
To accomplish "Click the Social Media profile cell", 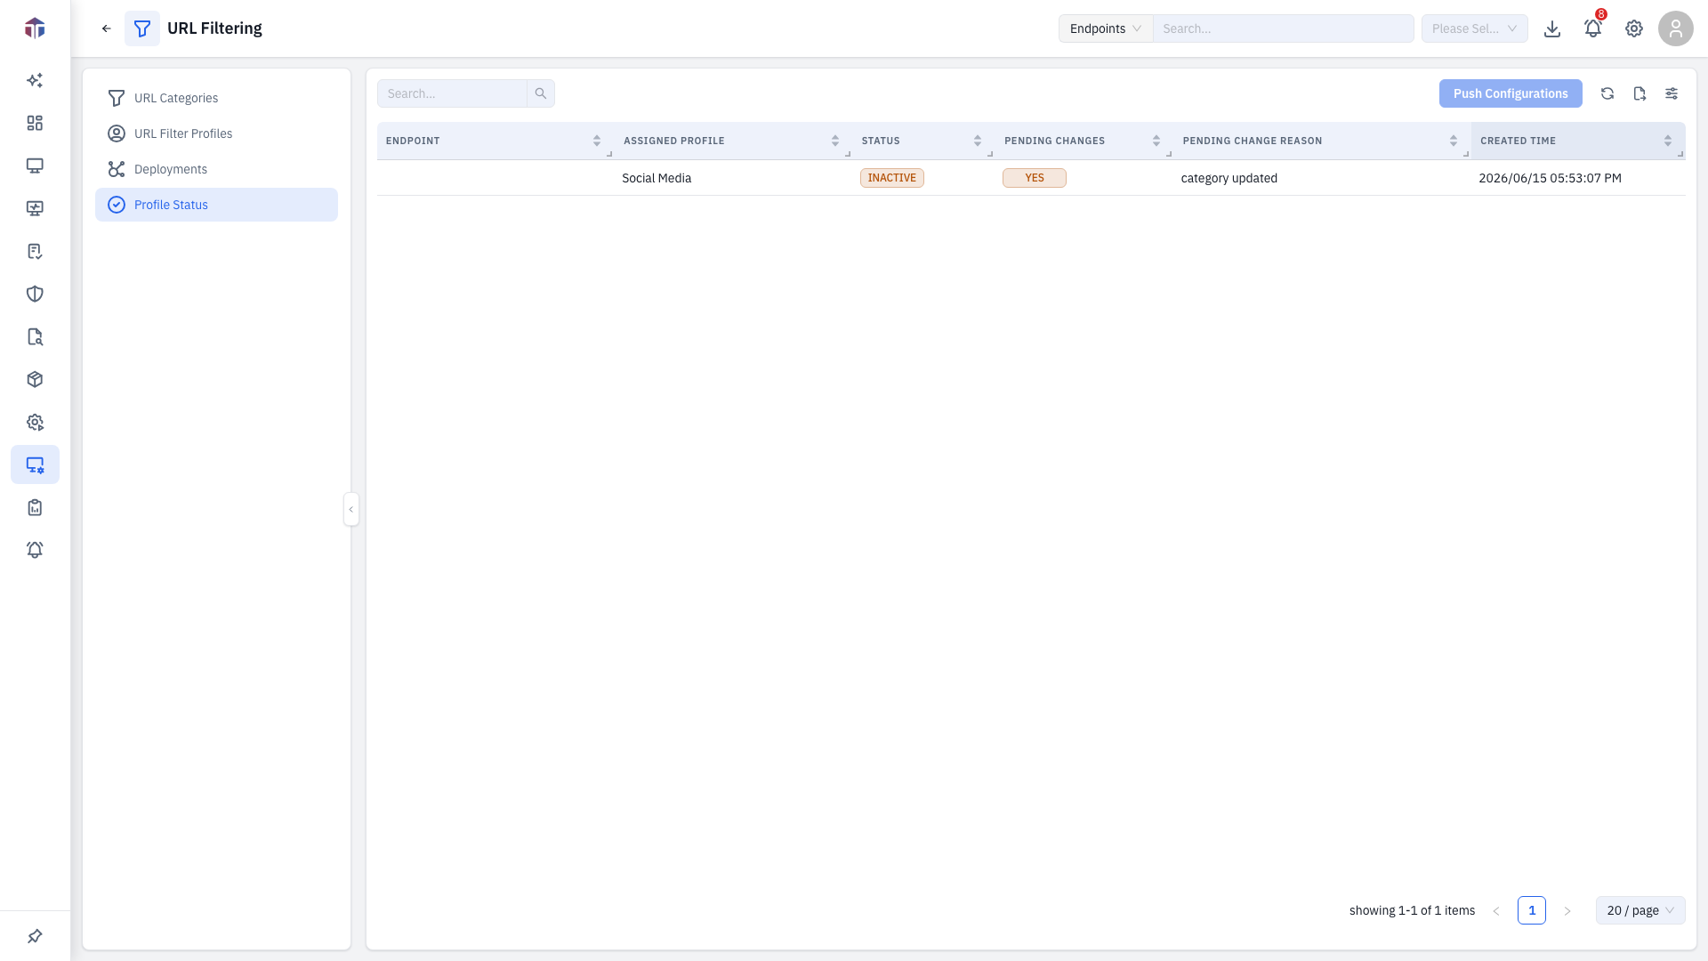I will (657, 178).
